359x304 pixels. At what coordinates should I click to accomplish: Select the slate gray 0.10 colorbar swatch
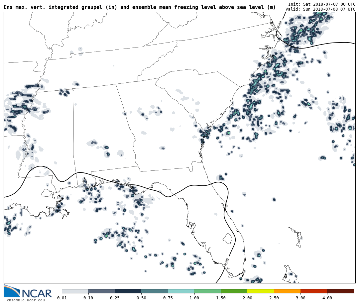point(101,291)
